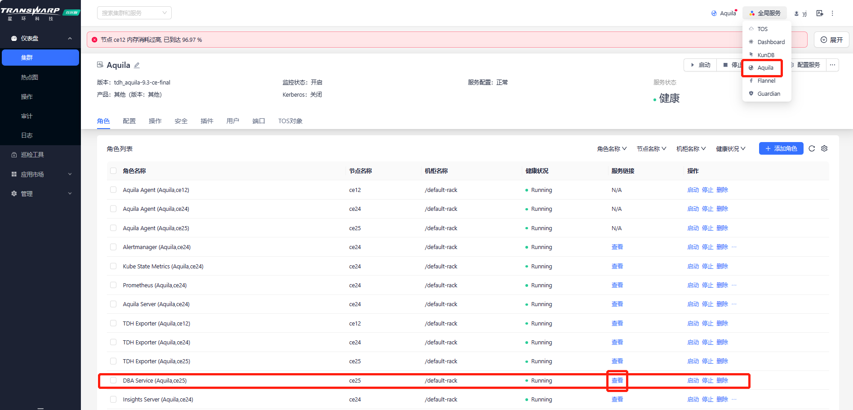Click ellipsis in Alertmanager row actions

(734, 247)
